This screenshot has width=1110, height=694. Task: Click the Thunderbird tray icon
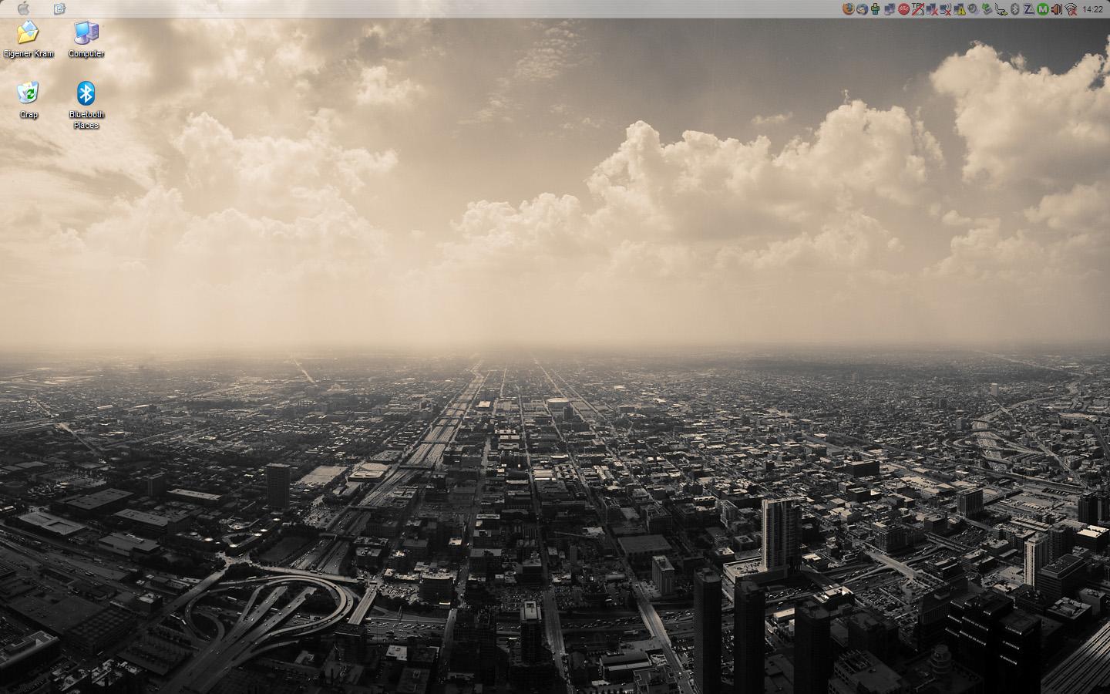pos(862,9)
